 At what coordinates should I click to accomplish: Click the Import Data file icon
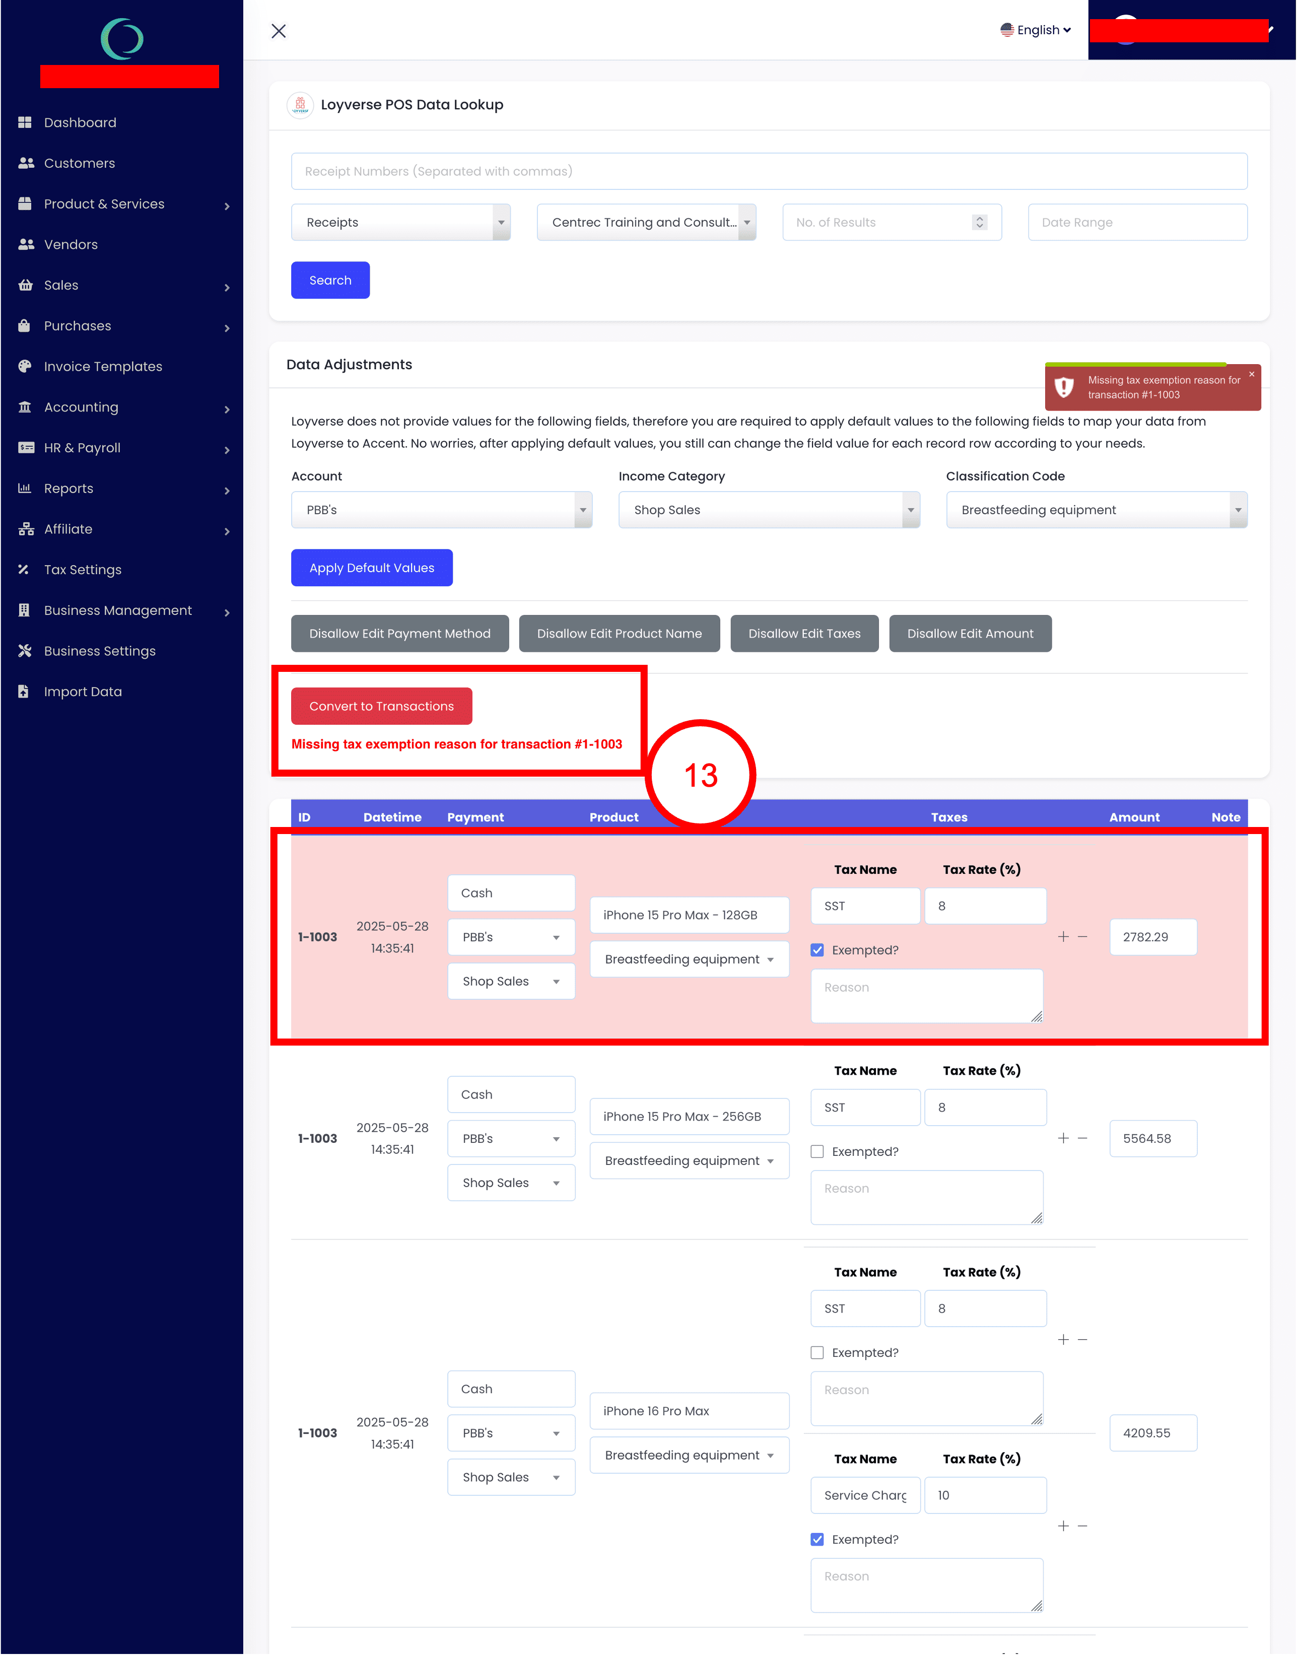pyautogui.click(x=24, y=692)
